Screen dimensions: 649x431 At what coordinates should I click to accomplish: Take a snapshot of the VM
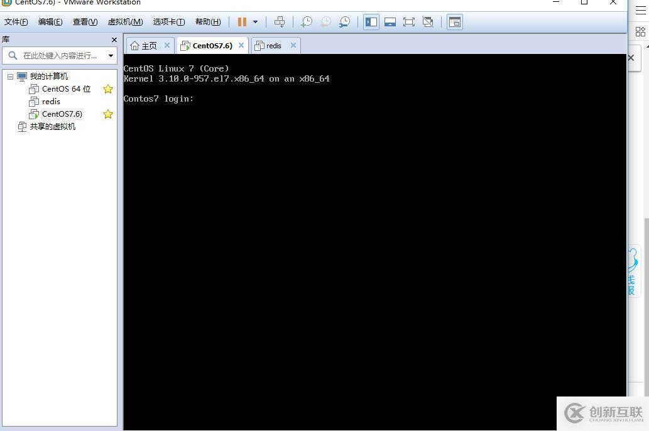click(307, 22)
